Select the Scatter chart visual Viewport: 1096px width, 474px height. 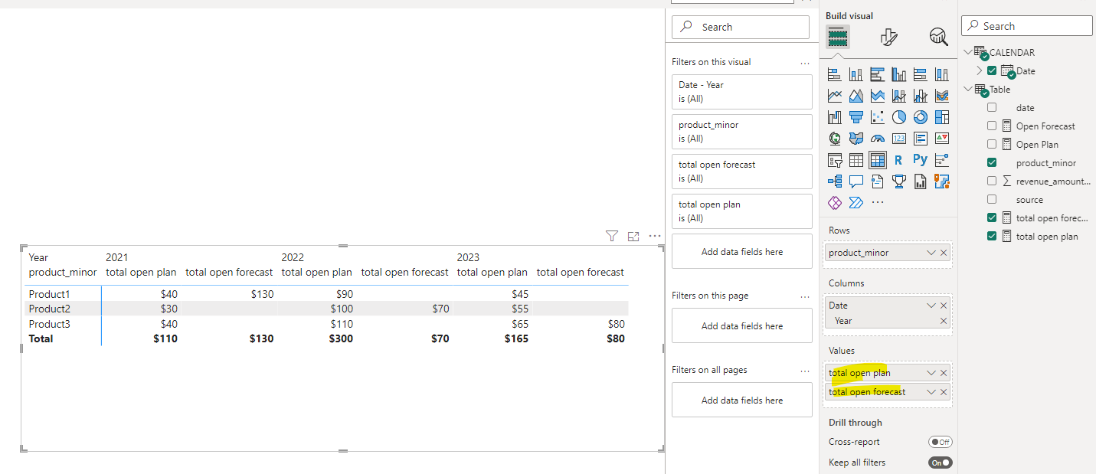tap(878, 117)
